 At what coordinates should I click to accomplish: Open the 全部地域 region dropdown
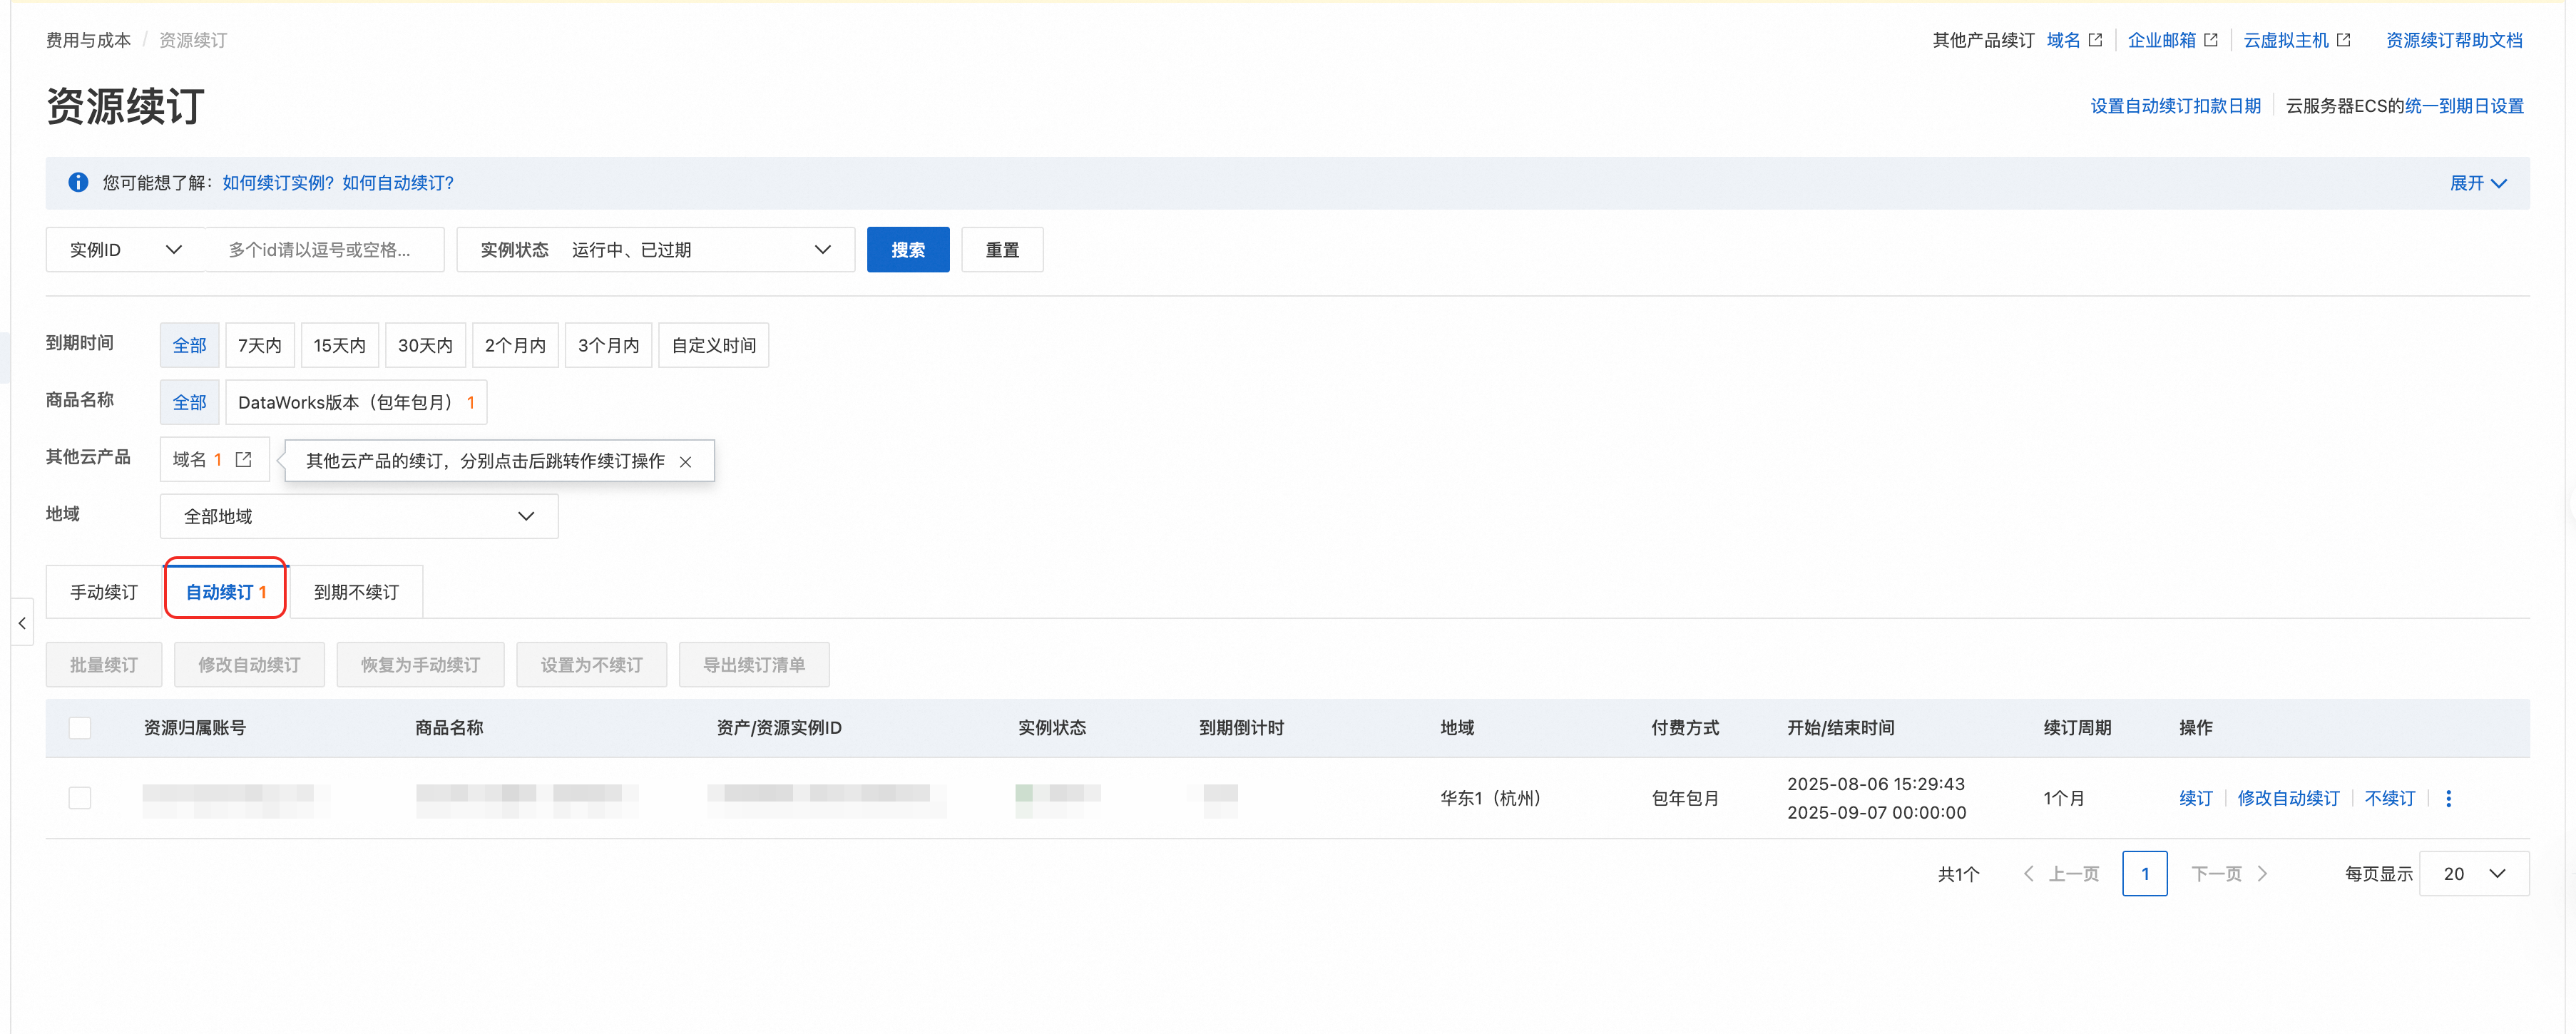click(x=358, y=516)
